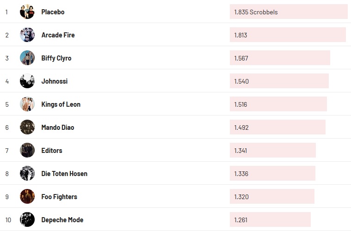Click the Arcade Fire artist avatar
This screenshot has width=351, height=231.
point(27,35)
